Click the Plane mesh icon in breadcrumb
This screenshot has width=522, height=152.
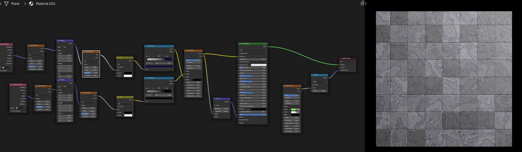(6, 4)
